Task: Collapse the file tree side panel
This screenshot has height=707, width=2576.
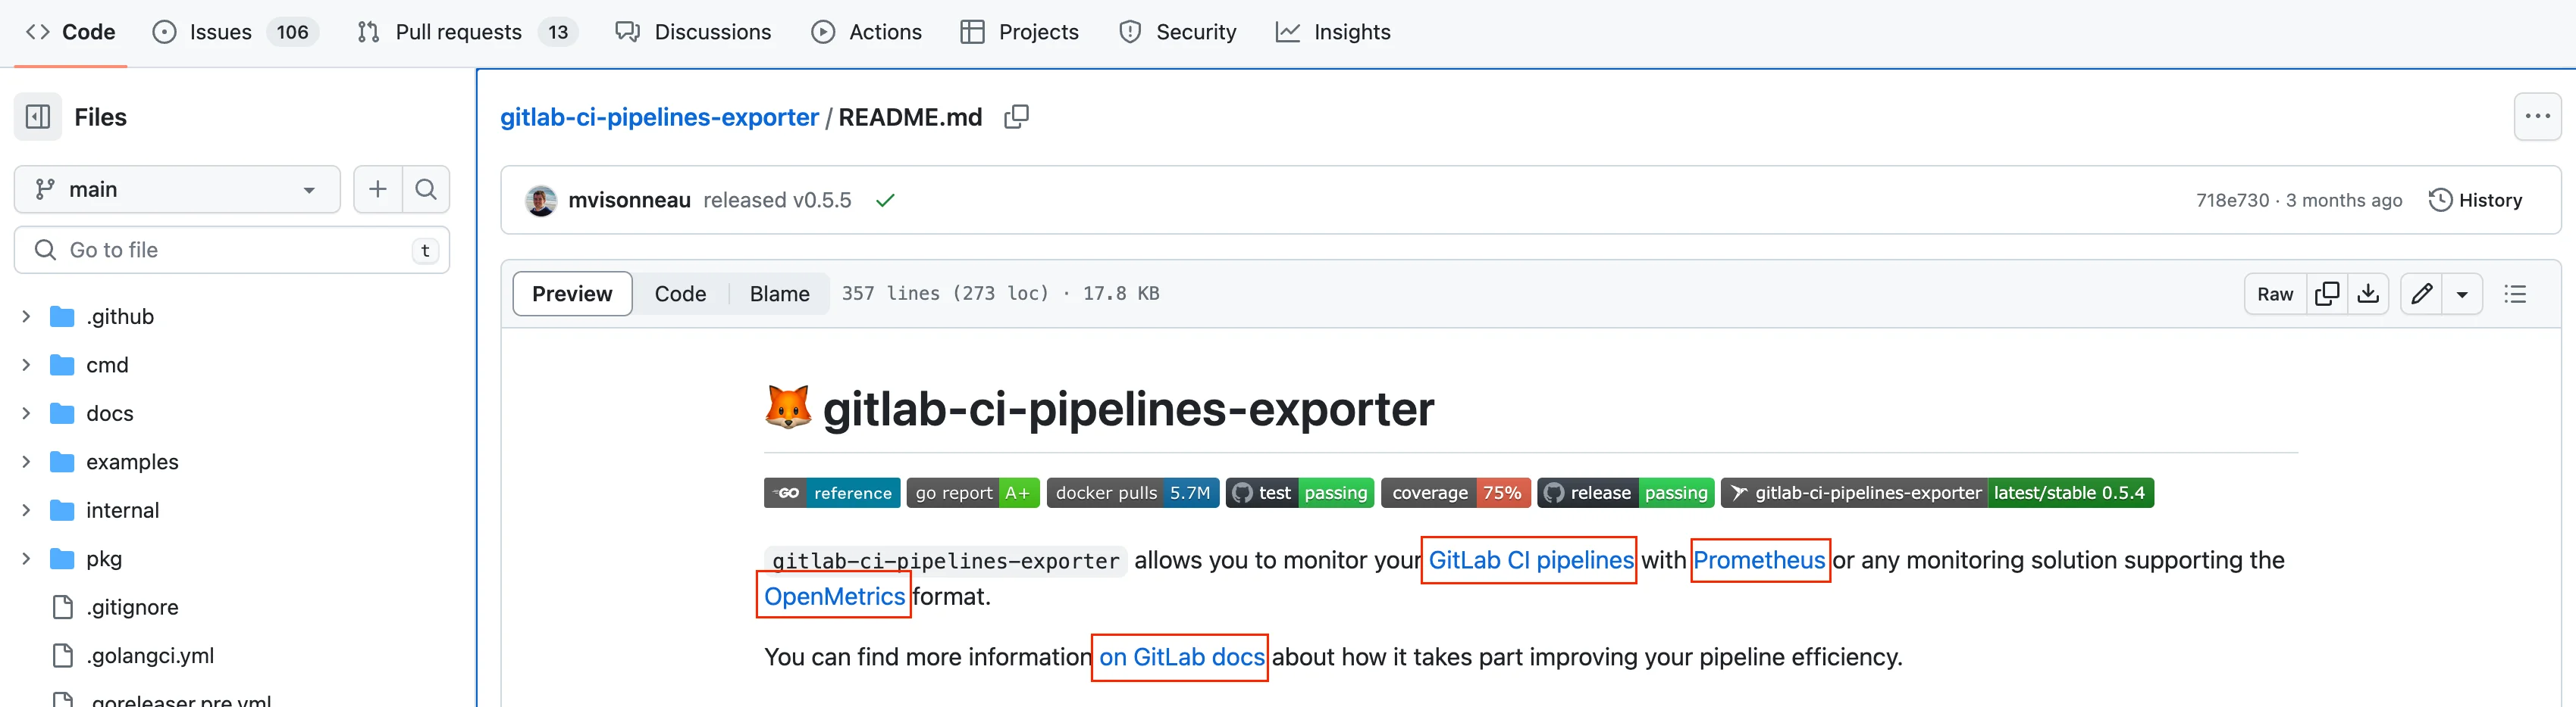Action: click(38, 117)
